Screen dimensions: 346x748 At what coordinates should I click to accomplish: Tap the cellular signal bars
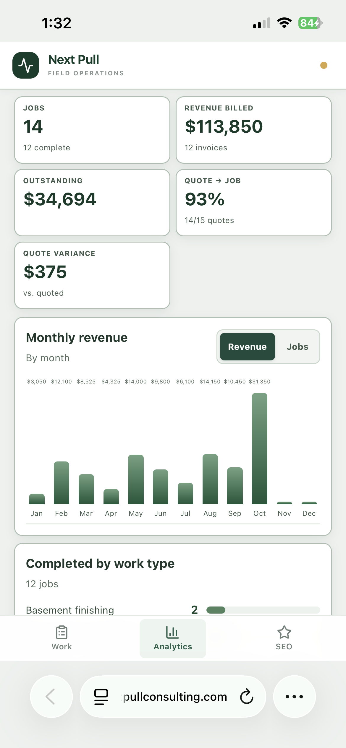coord(262,23)
